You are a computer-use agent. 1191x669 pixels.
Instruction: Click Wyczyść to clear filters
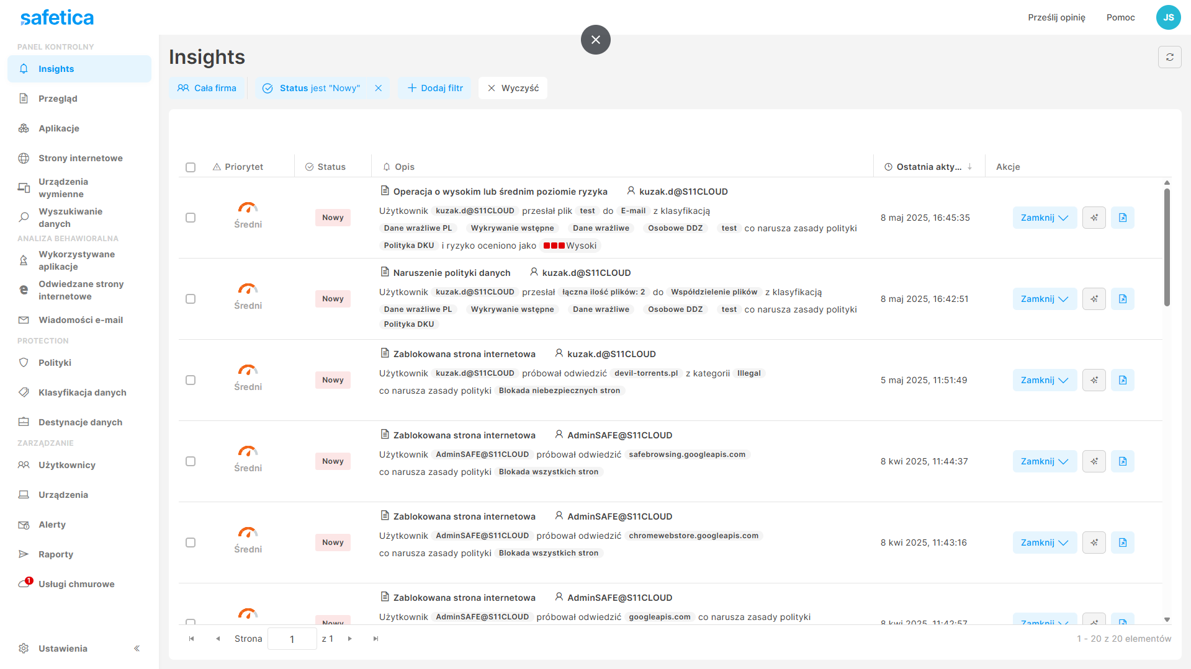pyautogui.click(x=513, y=88)
